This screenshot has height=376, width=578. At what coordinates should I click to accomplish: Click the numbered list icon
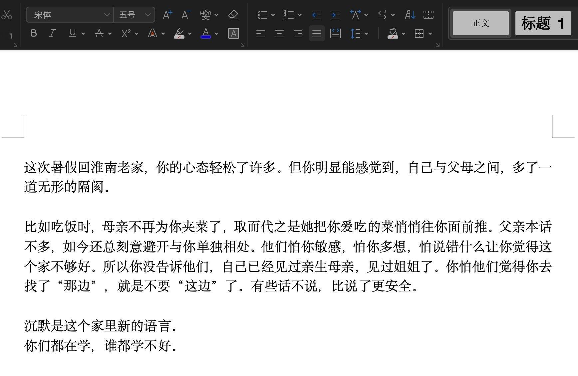[x=289, y=15]
